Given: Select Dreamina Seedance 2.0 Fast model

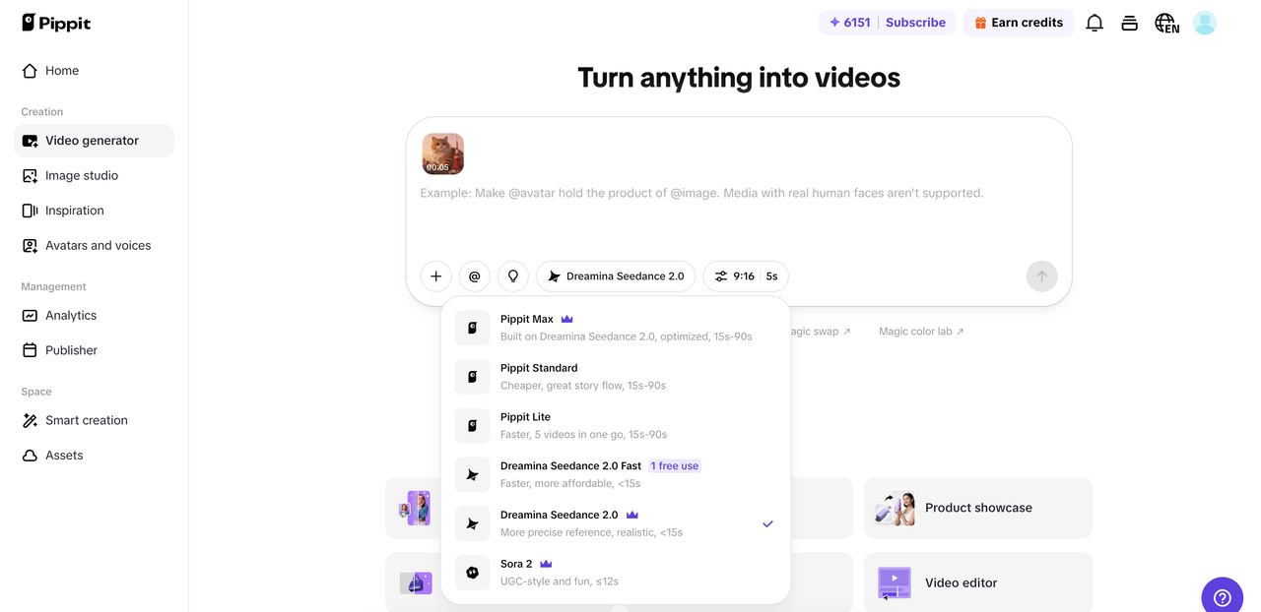Looking at the screenshot, I should click(x=616, y=474).
